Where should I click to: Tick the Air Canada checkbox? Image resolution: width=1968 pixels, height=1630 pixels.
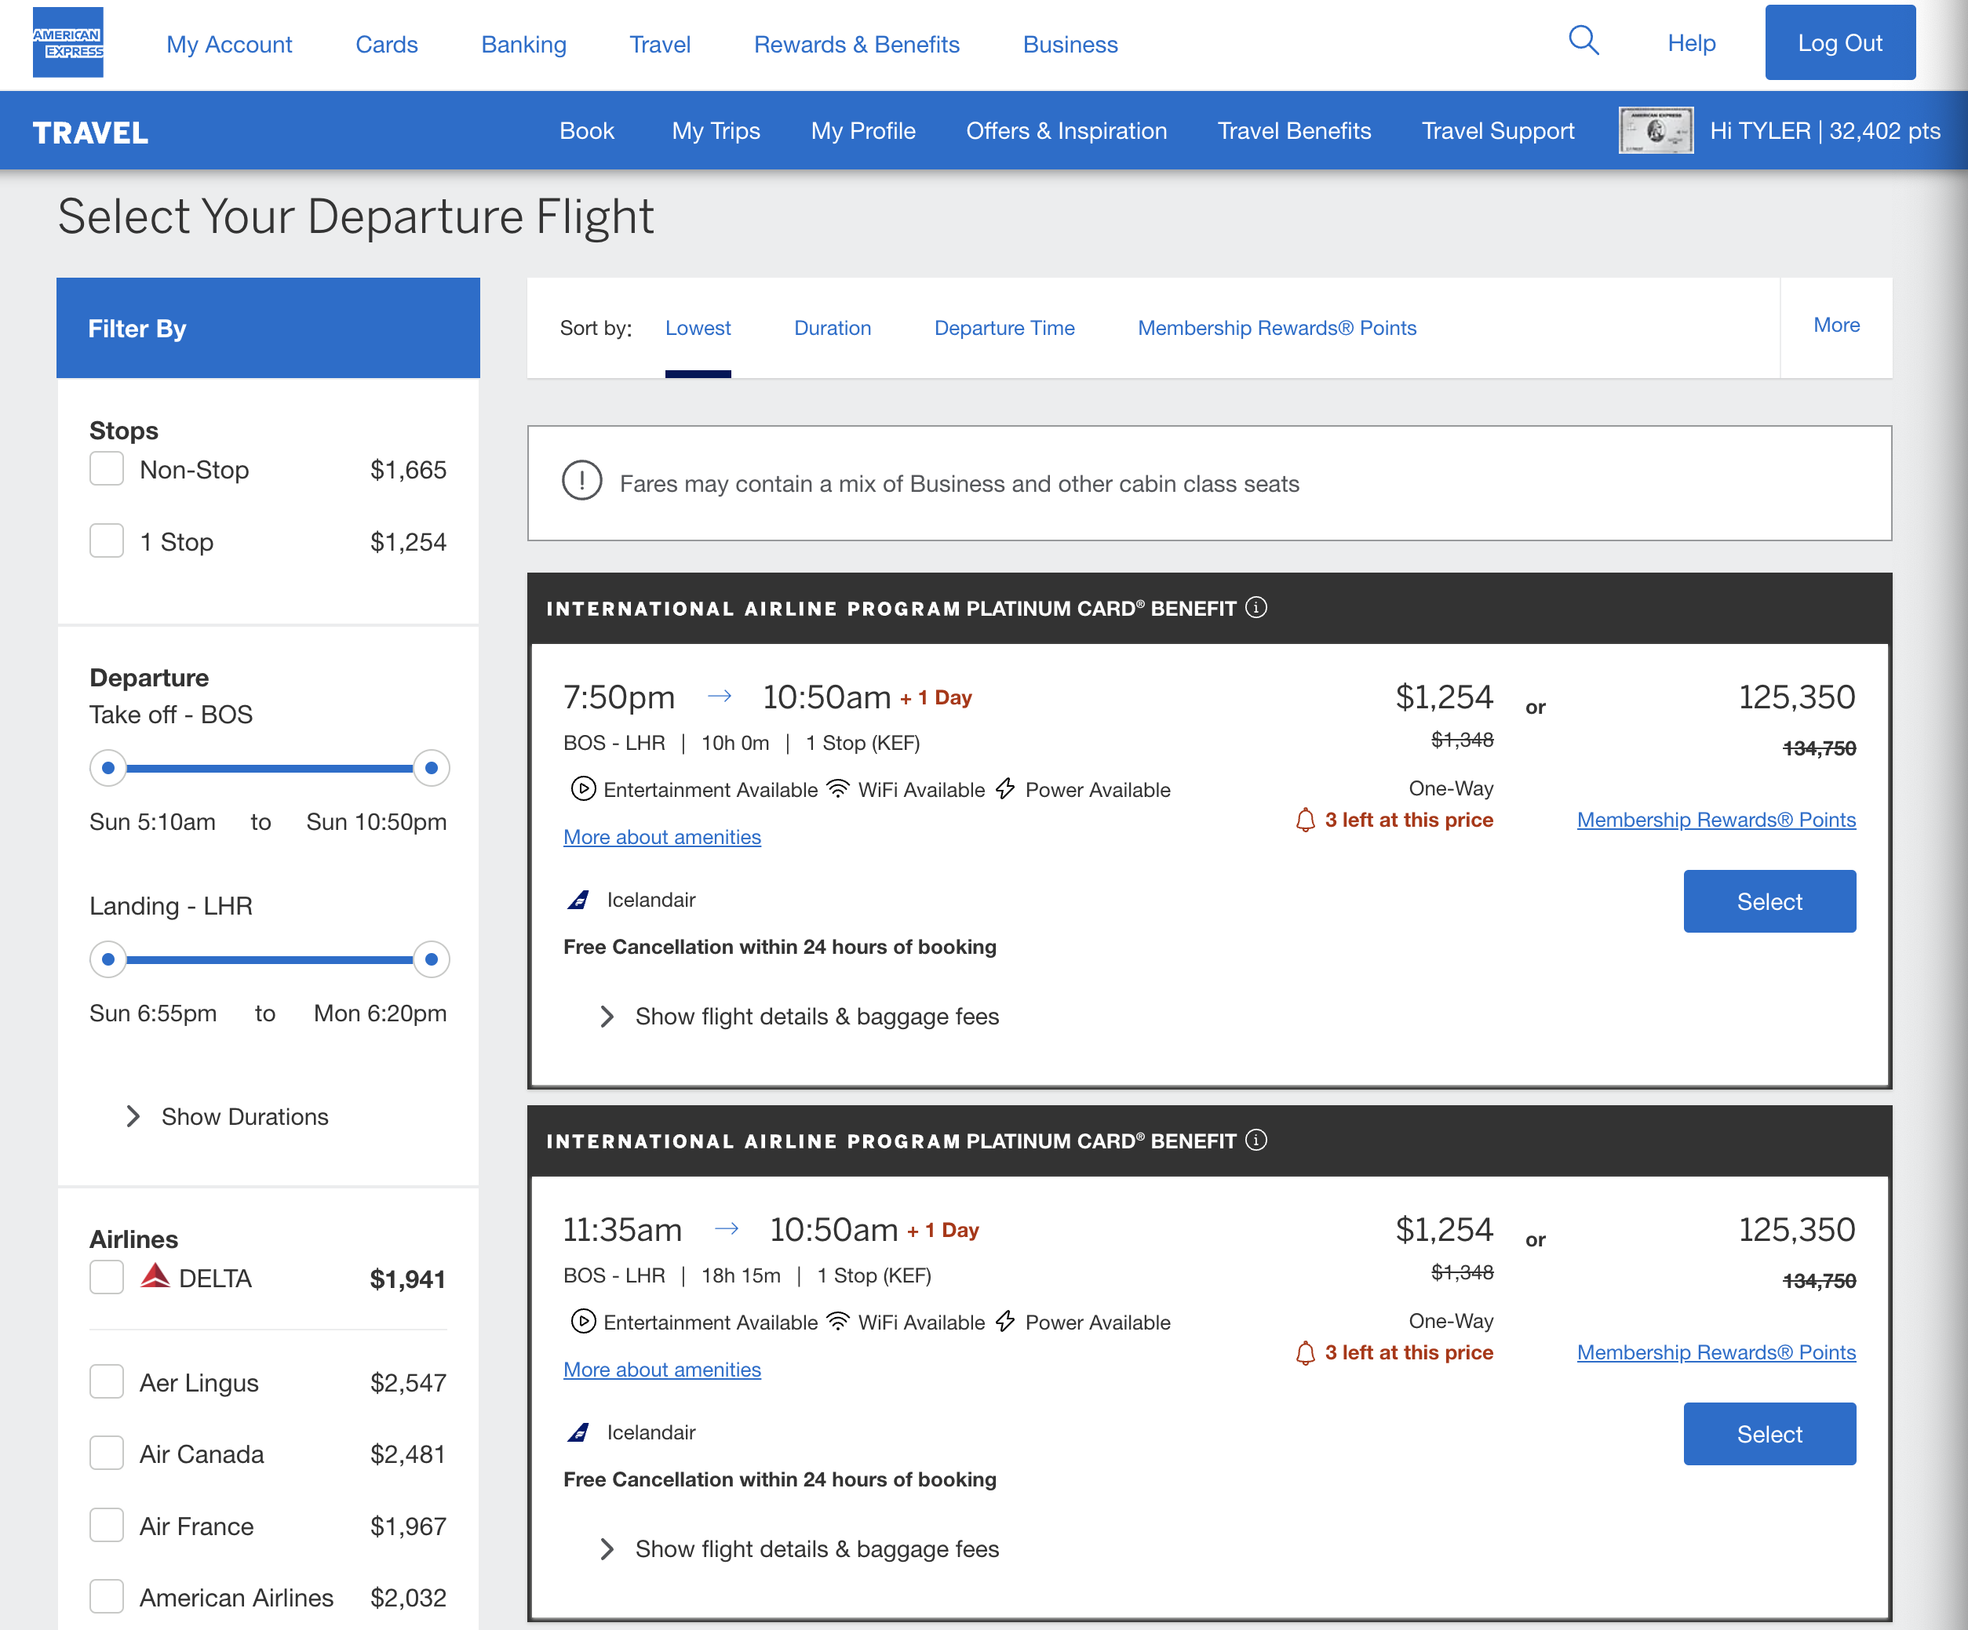[x=107, y=1453]
